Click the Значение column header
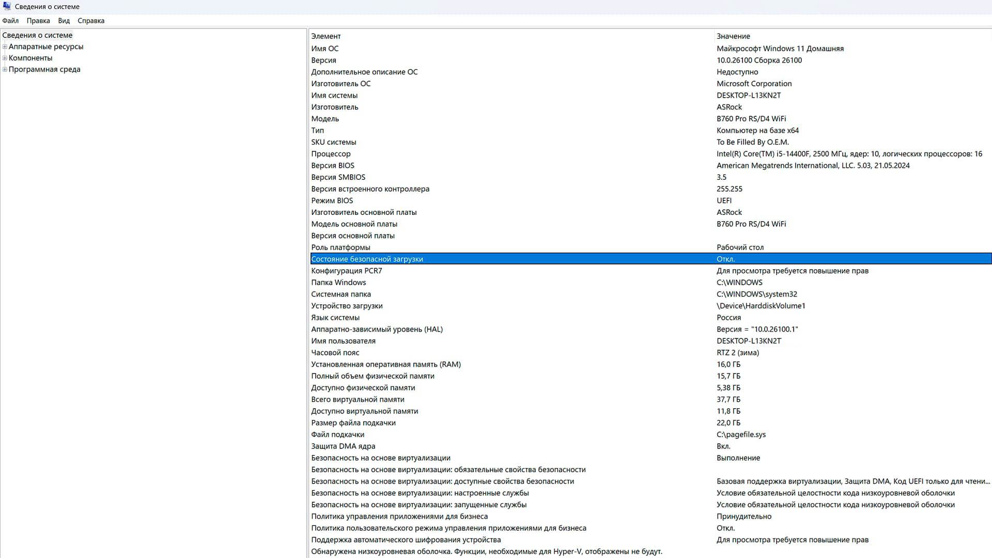992x558 pixels. pos(733,36)
